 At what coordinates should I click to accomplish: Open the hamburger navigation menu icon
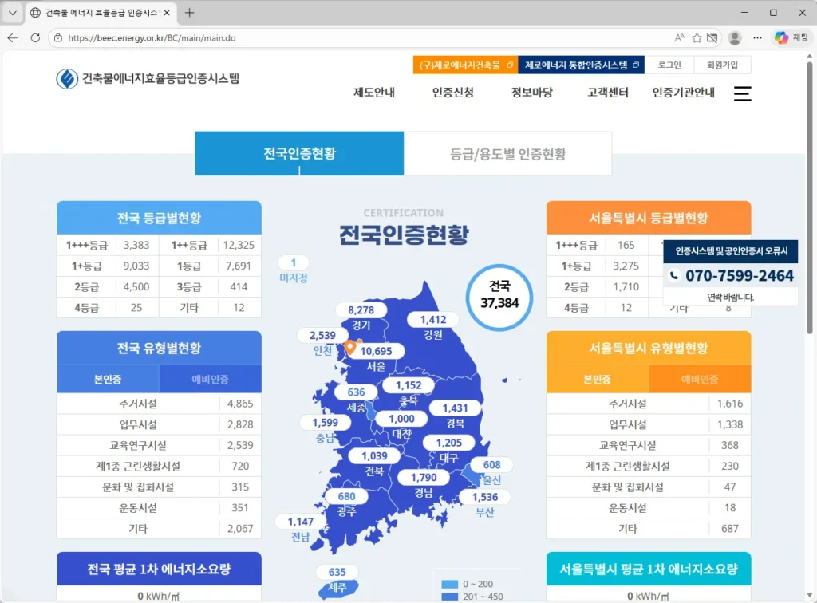741,93
